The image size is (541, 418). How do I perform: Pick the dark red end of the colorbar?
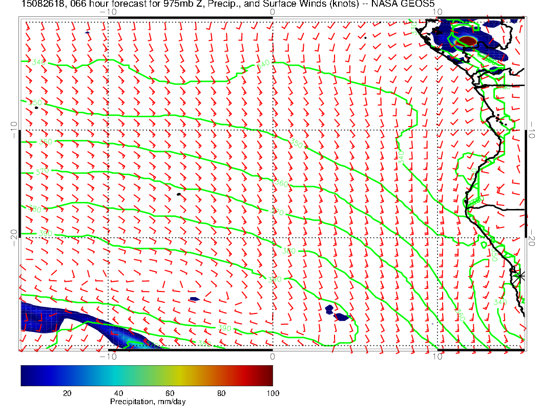[269, 375]
